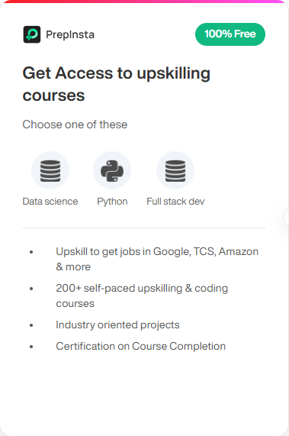The height and width of the screenshot is (436, 289).
Task: Click the bullet dot beside Certification on Course Completion
Action: pyautogui.click(x=31, y=347)
